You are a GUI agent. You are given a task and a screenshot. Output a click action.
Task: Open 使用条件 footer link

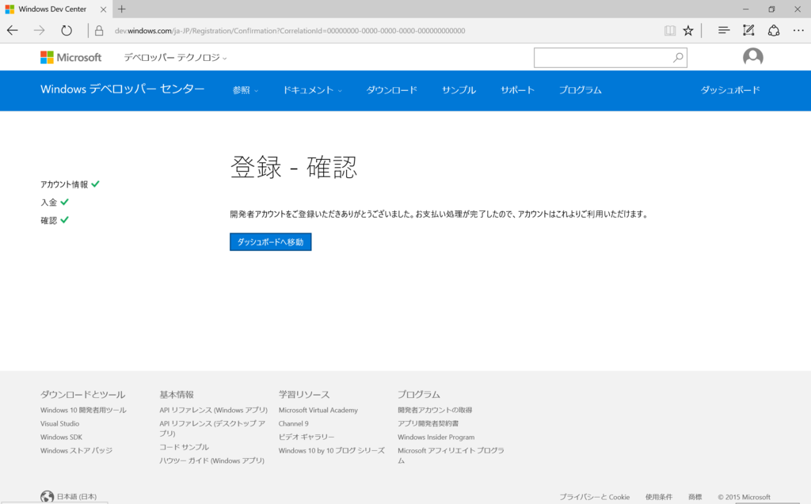(x=659, y=497)
